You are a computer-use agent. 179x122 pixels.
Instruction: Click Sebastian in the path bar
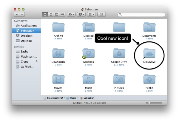[x=87, y=98]
